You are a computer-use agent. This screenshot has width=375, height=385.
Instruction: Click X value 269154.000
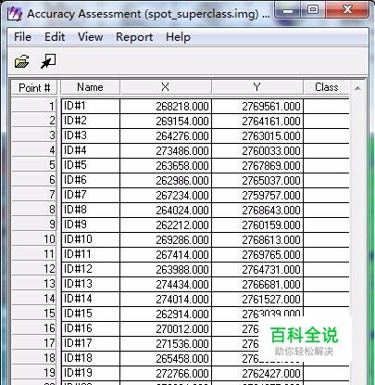tap(166, 121)
